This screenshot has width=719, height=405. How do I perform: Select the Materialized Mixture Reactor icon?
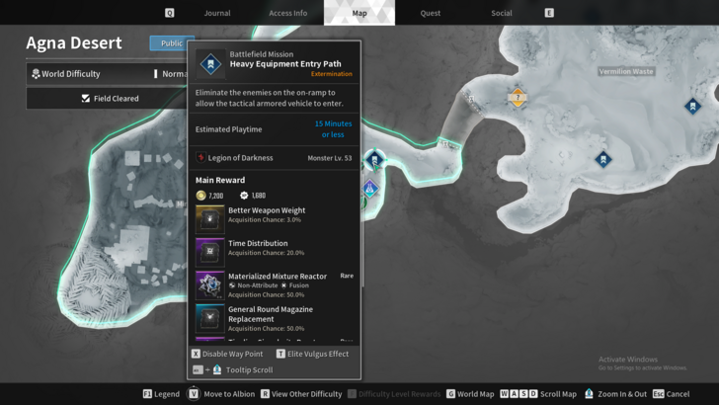pos(210,285)
